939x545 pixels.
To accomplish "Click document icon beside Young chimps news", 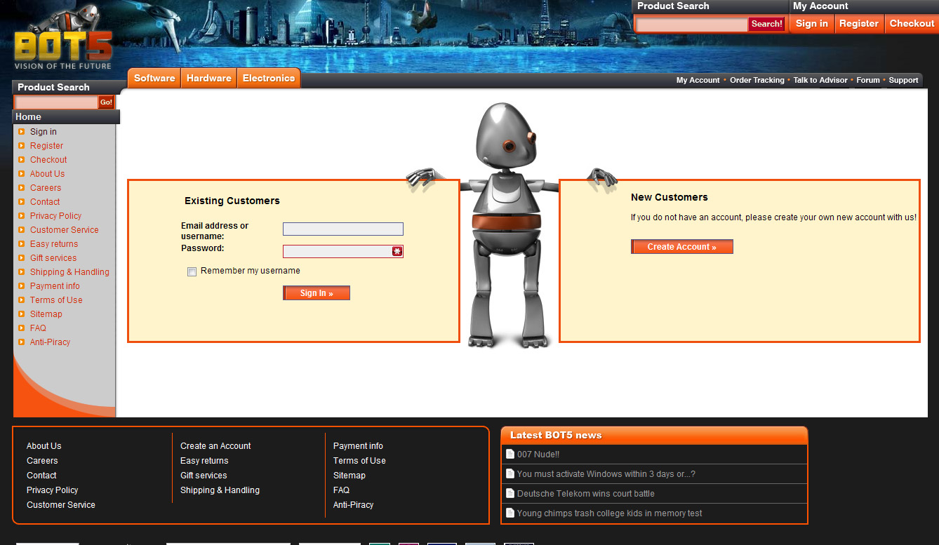I will [x=510, y=513].
